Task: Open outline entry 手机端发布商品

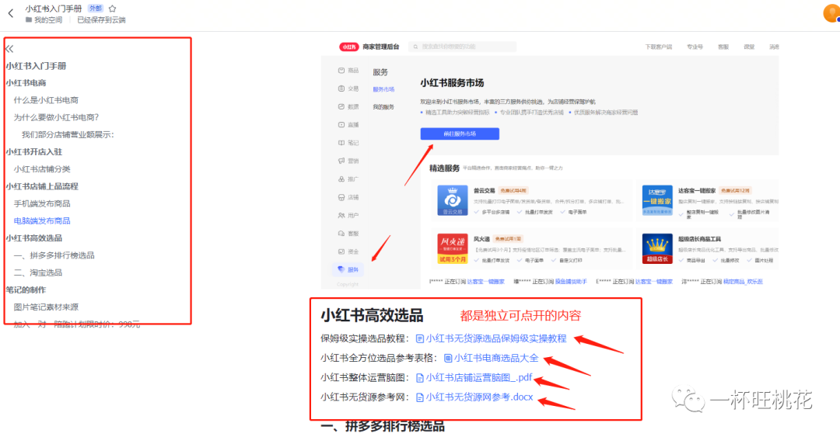Action: click(42, 203)
